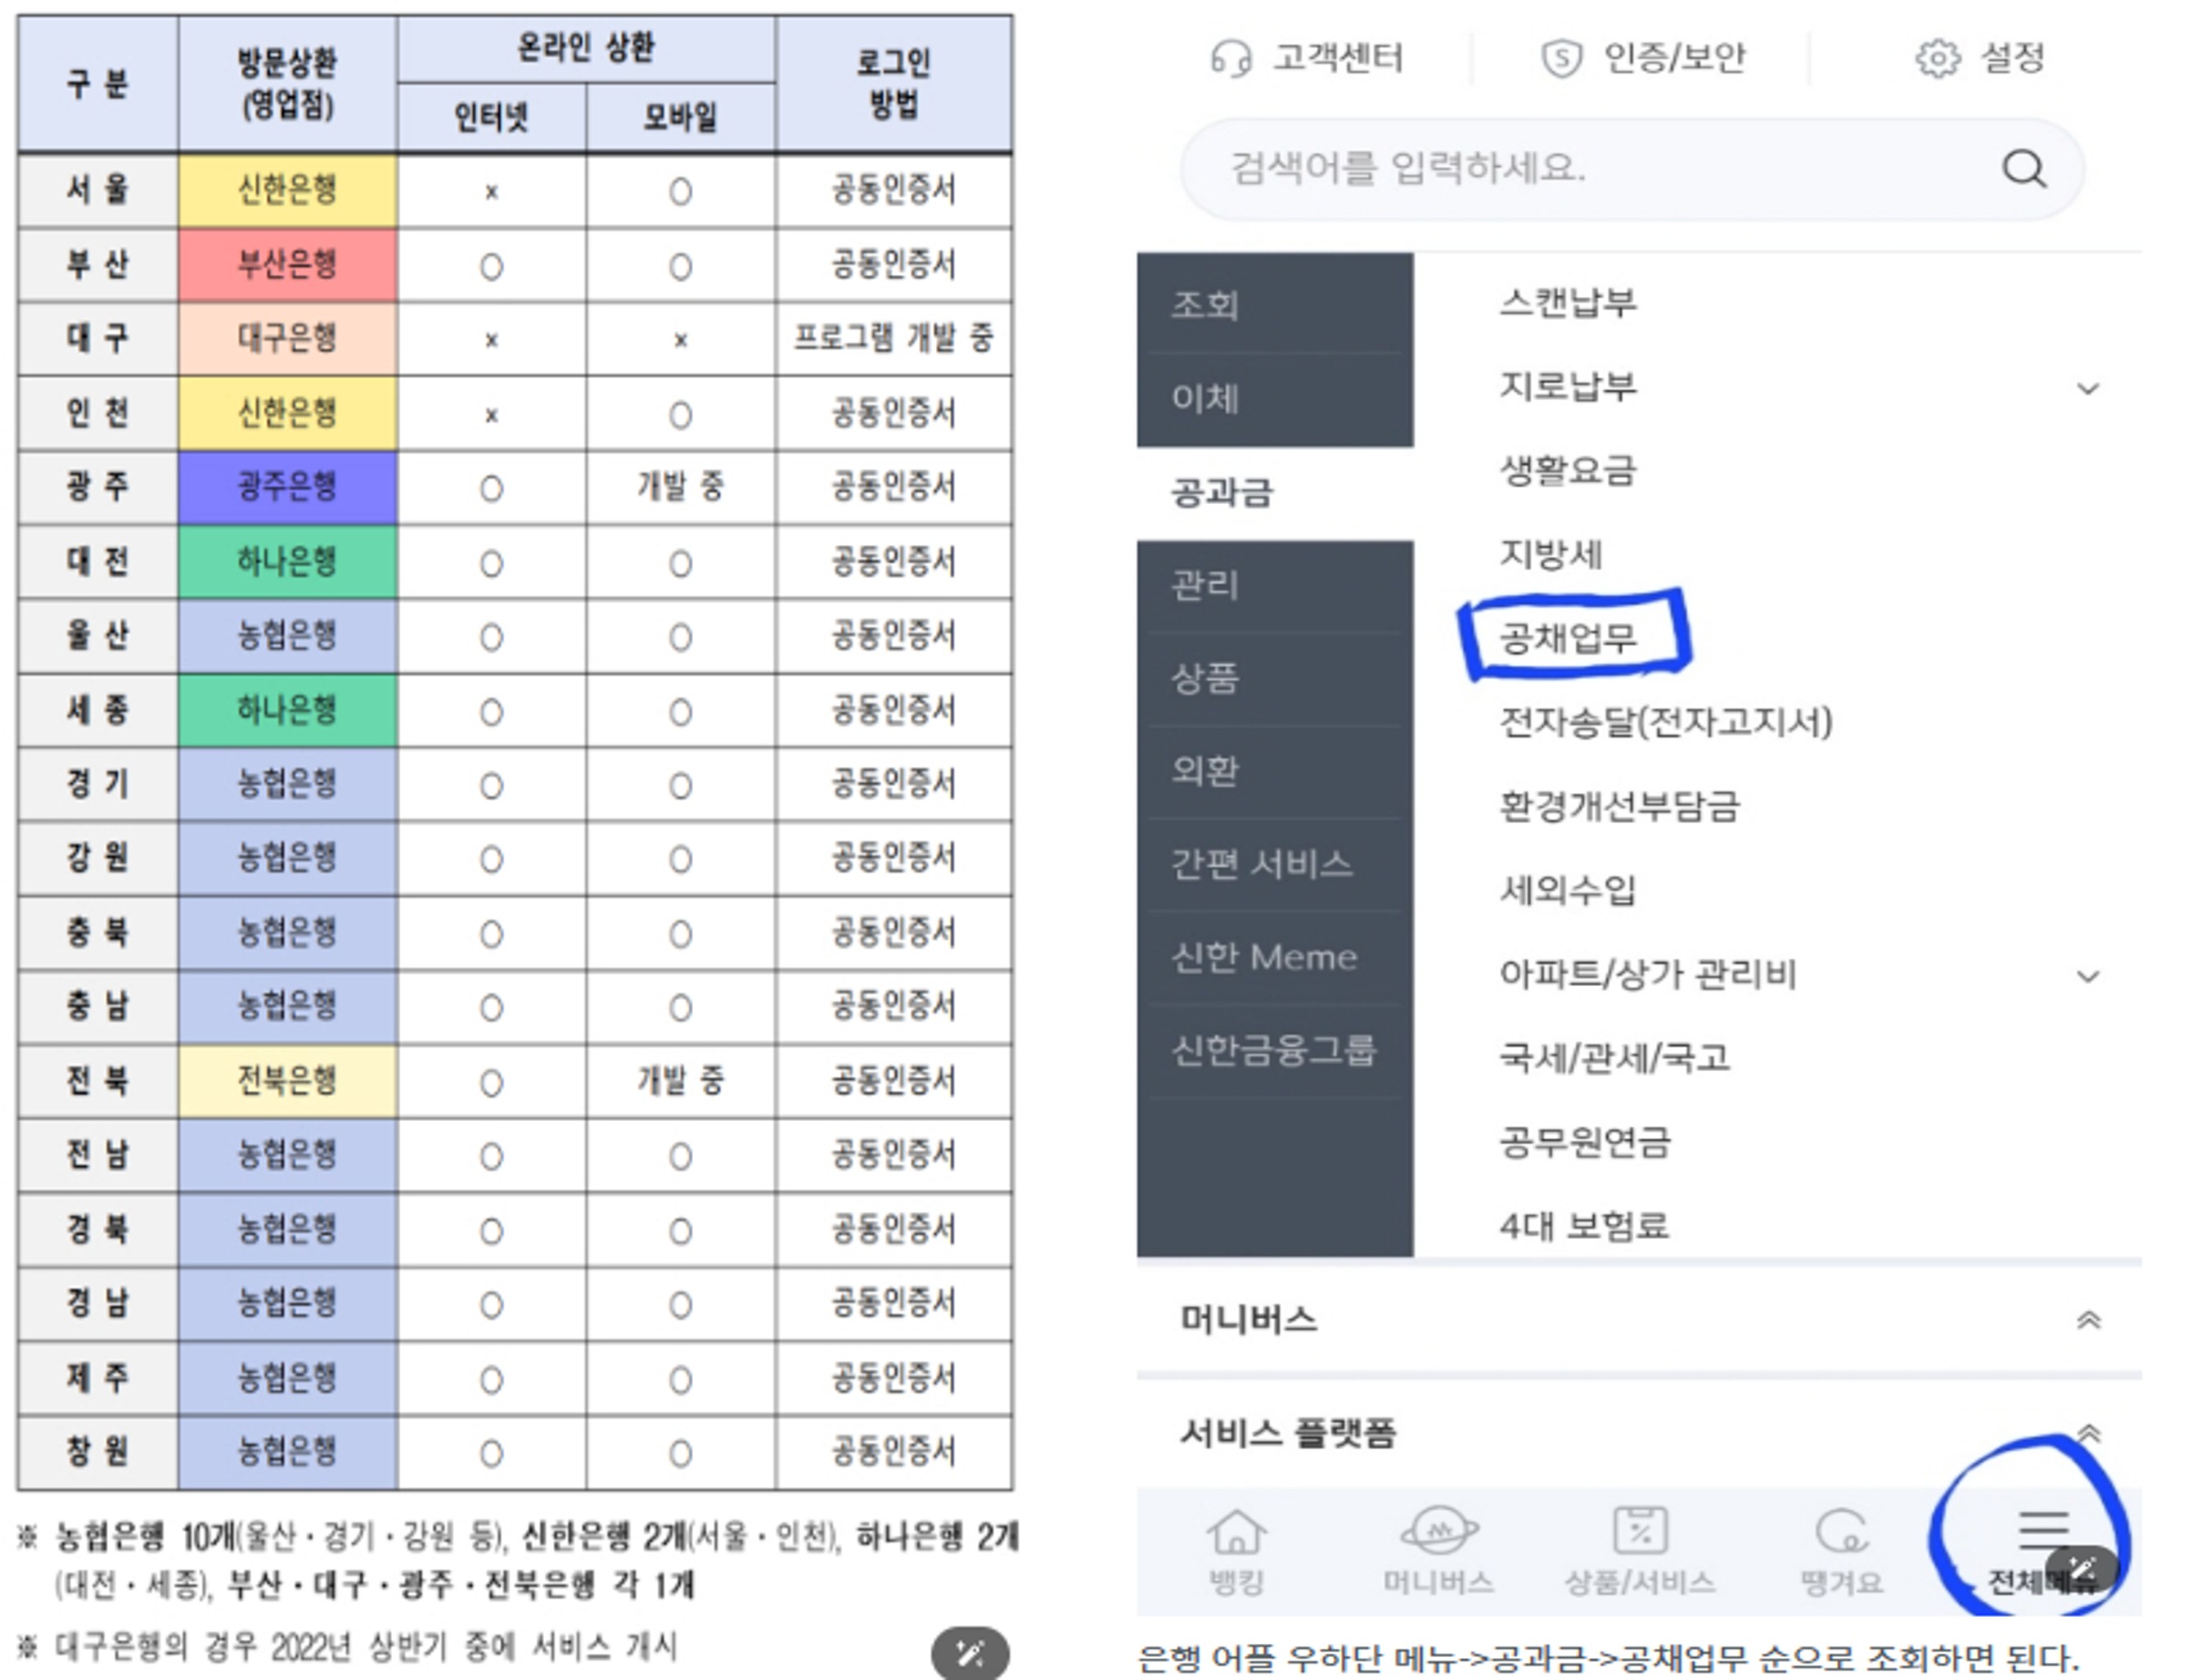Click edit wand icon below left table
Screen dimensions: 2188x1680
pos(969,1653)
